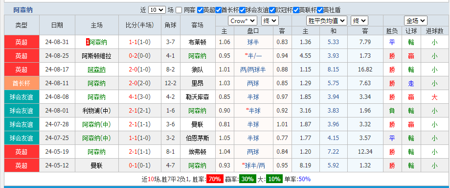Click the 30% 赢率 badge
The height and width of the screenshot is (188, 450).
click(247, 179)
